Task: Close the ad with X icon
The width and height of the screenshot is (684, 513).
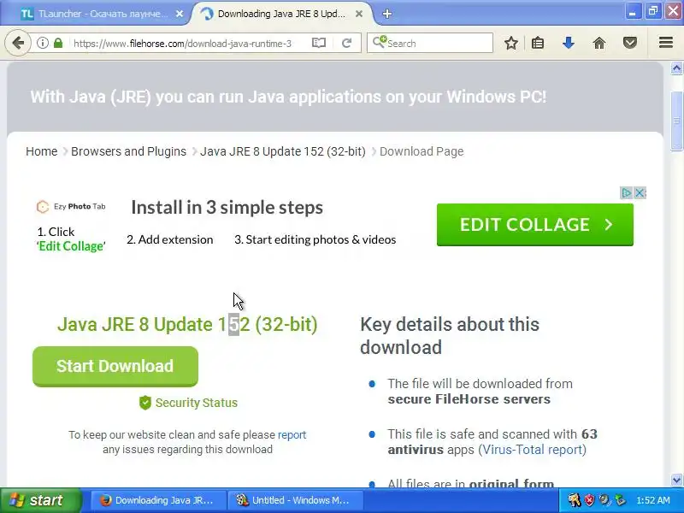Action: (x=640, y=193)
